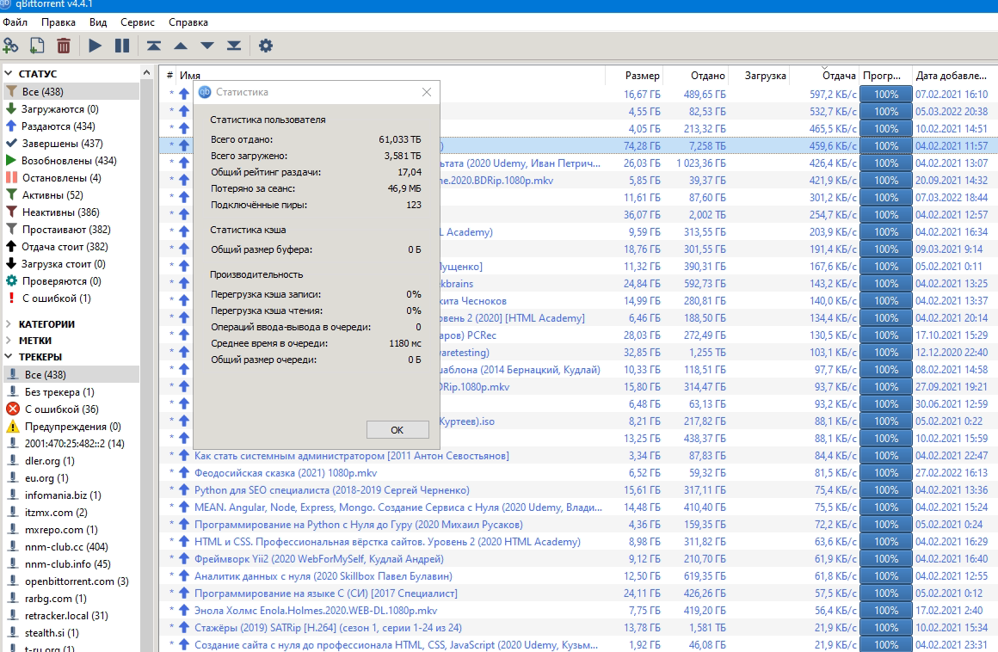Click the upload arrow icon in Феодосийская сказка row

tap(184, 472)
